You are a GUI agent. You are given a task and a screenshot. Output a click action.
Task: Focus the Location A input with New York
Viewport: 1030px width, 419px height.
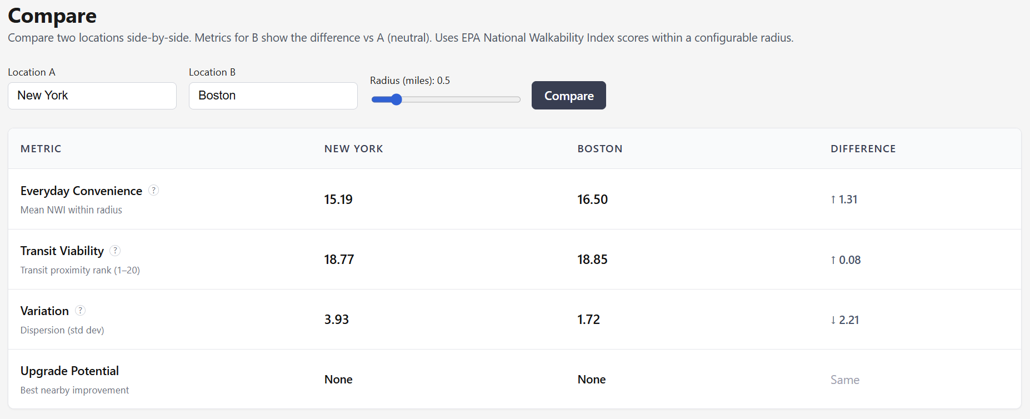(92, 96)
